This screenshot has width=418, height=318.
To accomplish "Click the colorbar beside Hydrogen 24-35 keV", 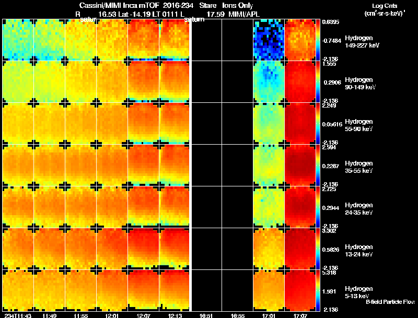I will click(x=318, y=207).
